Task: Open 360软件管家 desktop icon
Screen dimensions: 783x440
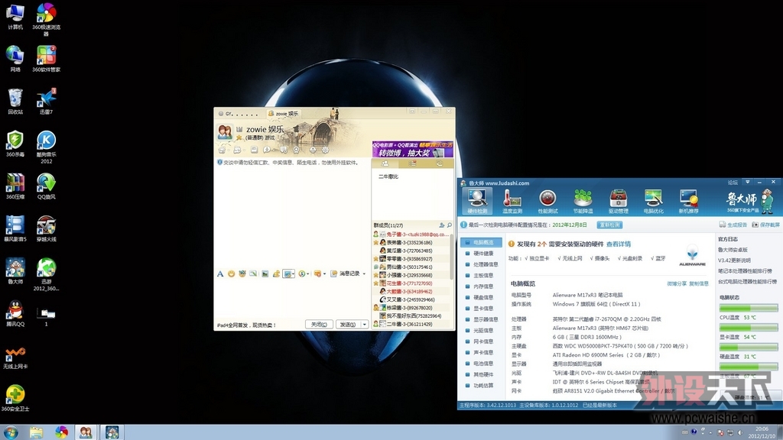Action: (46, 59)
